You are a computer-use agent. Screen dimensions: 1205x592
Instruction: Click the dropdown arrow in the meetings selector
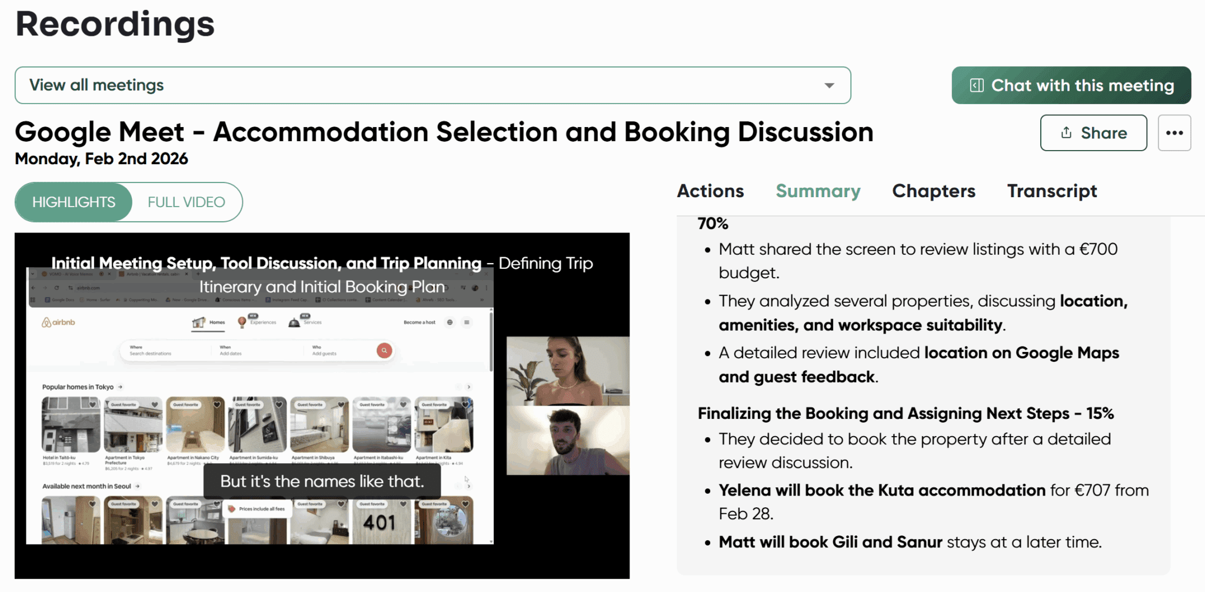click(829, 85)
